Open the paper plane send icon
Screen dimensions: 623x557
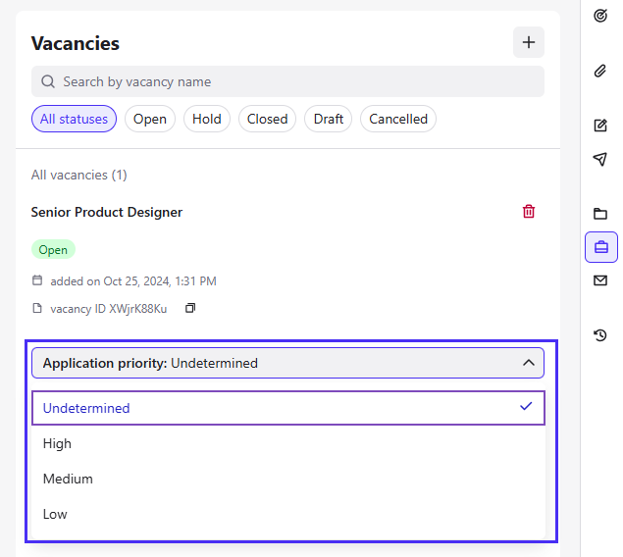click(600, 159)
